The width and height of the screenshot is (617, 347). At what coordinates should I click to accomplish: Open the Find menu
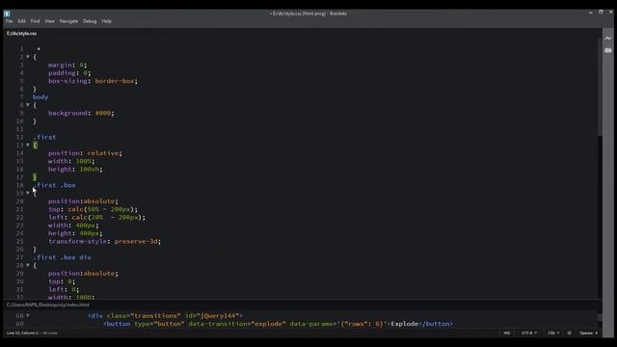tap(36, 21)
